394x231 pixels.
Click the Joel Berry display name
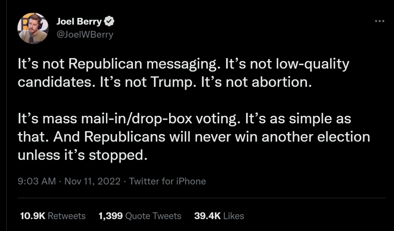[78, 22]
